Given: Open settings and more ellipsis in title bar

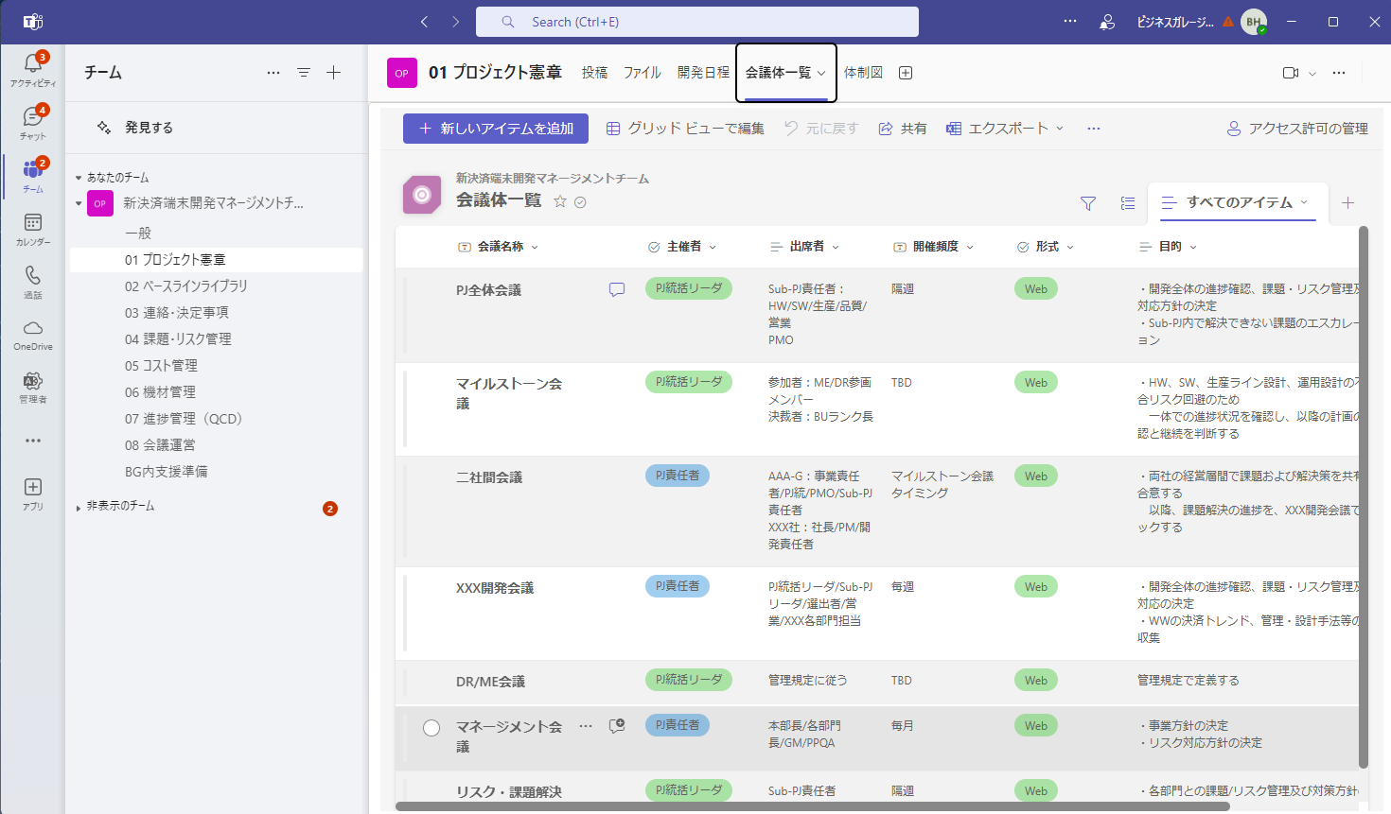Looking at the screenshot, I should [1070, 21].
